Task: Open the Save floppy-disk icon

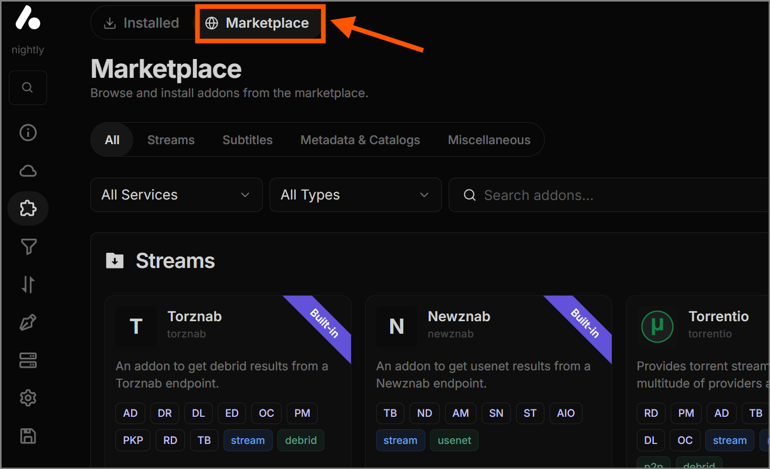Action: point(28,436)
